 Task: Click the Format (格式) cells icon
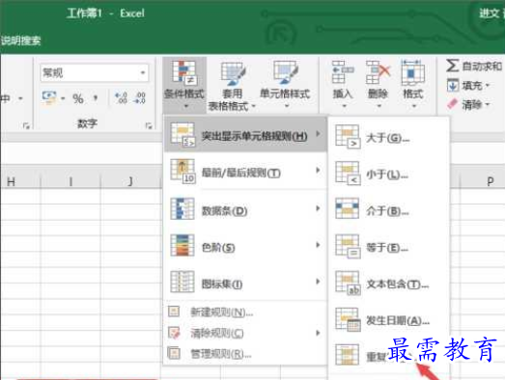pos(413,72)
